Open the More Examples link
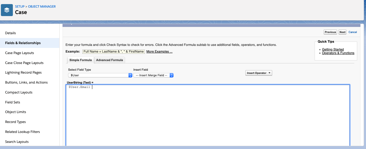 (159, 52)
